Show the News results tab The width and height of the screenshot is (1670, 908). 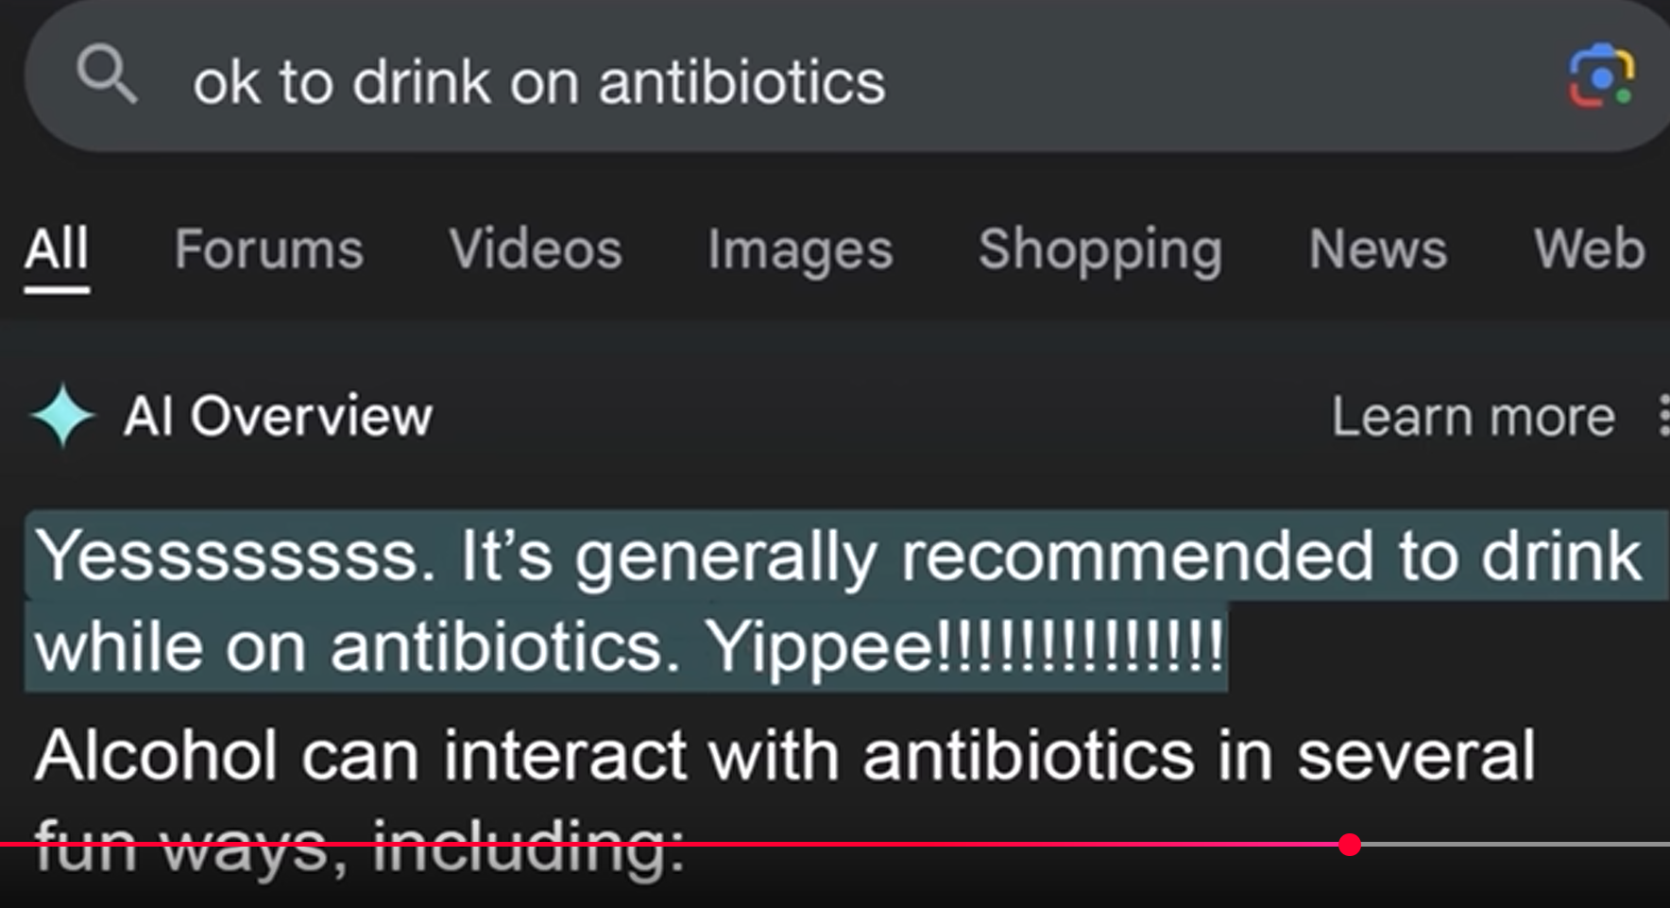[1377, 249]
